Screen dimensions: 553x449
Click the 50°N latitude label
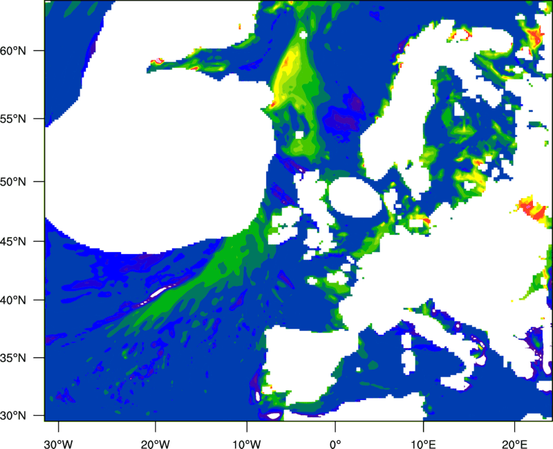pyautogui.click(x=13, y=182)
